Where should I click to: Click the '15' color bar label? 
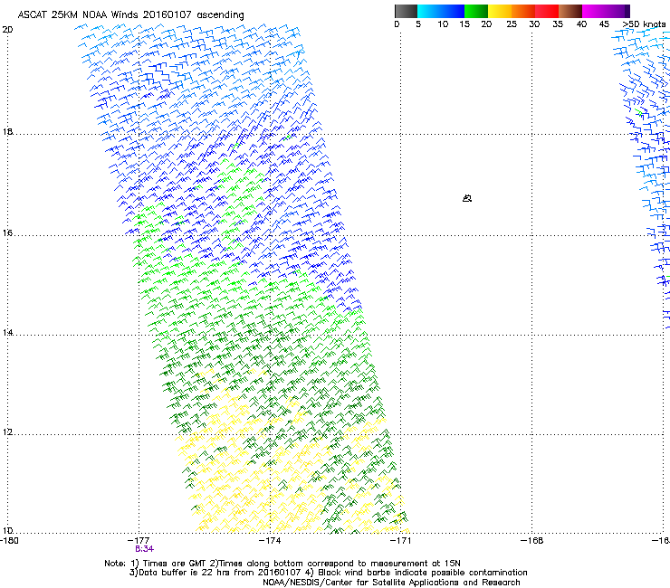click(464, 24)
